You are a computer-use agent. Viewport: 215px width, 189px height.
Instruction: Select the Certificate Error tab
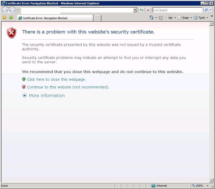pyautogui.click(x=55, y=18)
